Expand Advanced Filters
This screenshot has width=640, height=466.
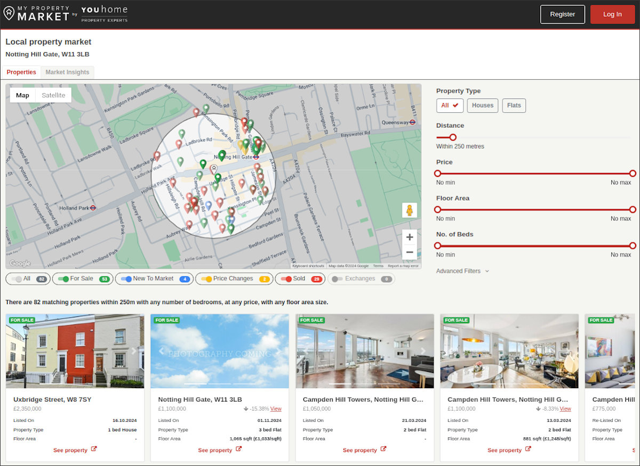(x=462, y=271)
